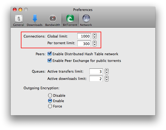Select the Downloads tab label
This screenshot has width=166, height=130.
(35, 25)
